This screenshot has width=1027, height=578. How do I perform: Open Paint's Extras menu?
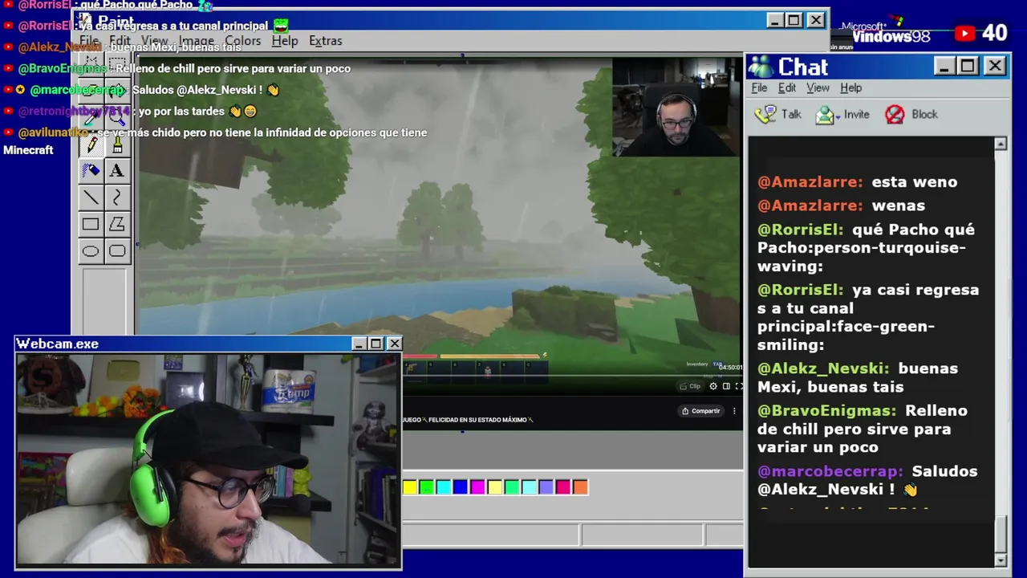325,41
